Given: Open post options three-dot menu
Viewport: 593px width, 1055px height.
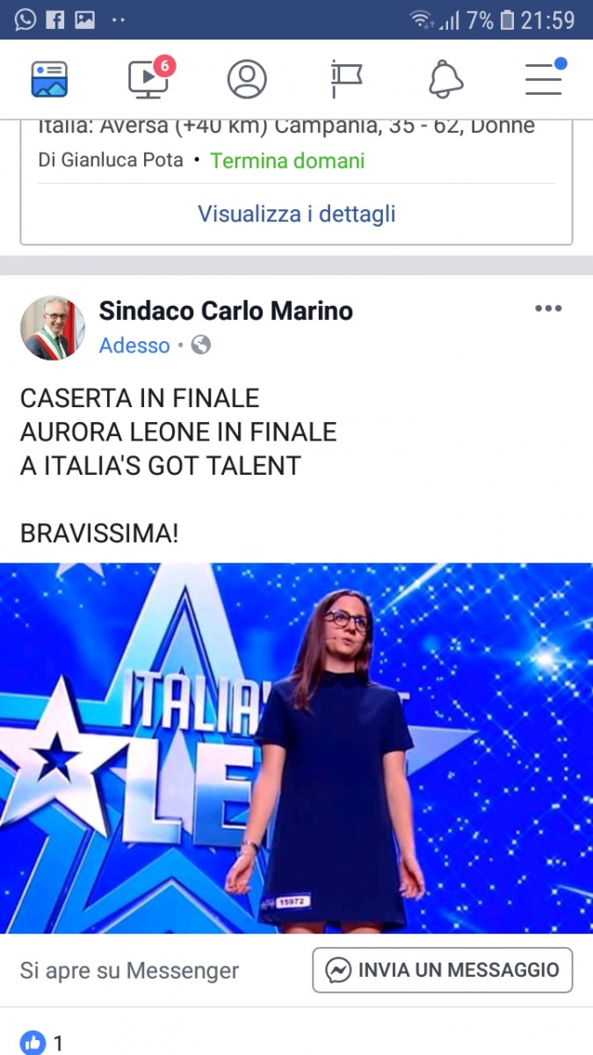Looking at the screenshot, I should click(x=548, y=309).
